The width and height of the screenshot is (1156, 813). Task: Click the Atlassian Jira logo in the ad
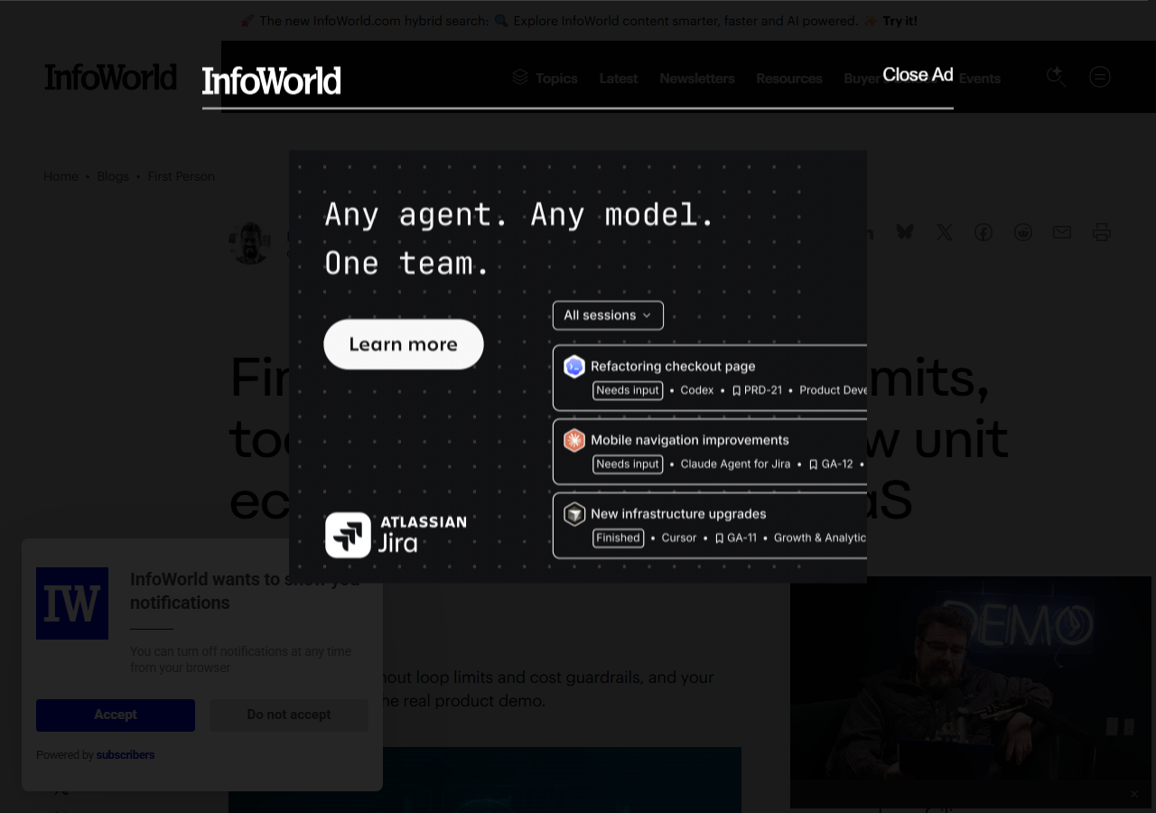[x=396, y=535]
